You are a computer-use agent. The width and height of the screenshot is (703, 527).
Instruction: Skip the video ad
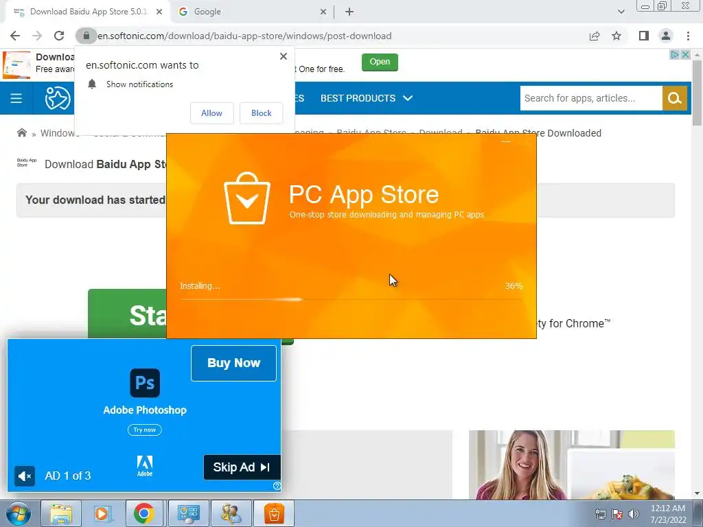[x=242, y=467]
